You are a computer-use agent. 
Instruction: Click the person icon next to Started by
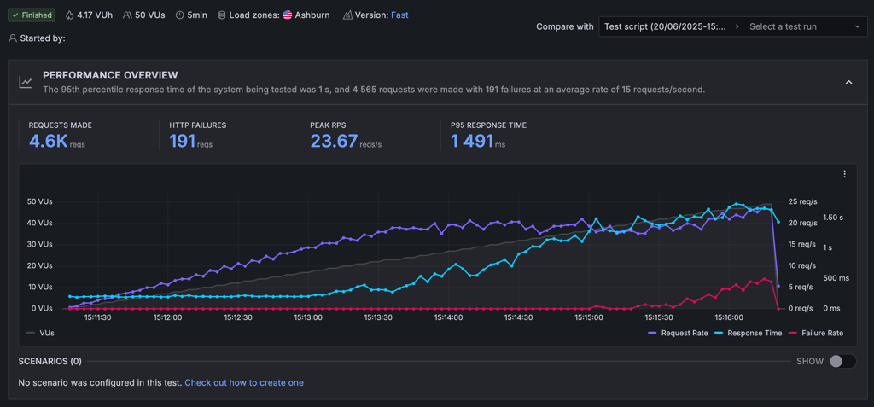pos(13,38)
